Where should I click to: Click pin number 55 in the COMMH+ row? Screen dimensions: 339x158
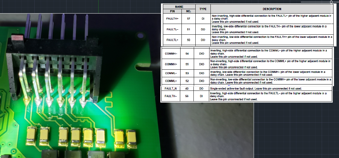(187, 64)
